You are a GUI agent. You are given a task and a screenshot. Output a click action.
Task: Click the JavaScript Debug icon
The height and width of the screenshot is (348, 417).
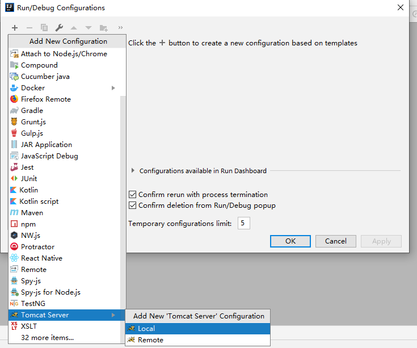tap(14, 156)
